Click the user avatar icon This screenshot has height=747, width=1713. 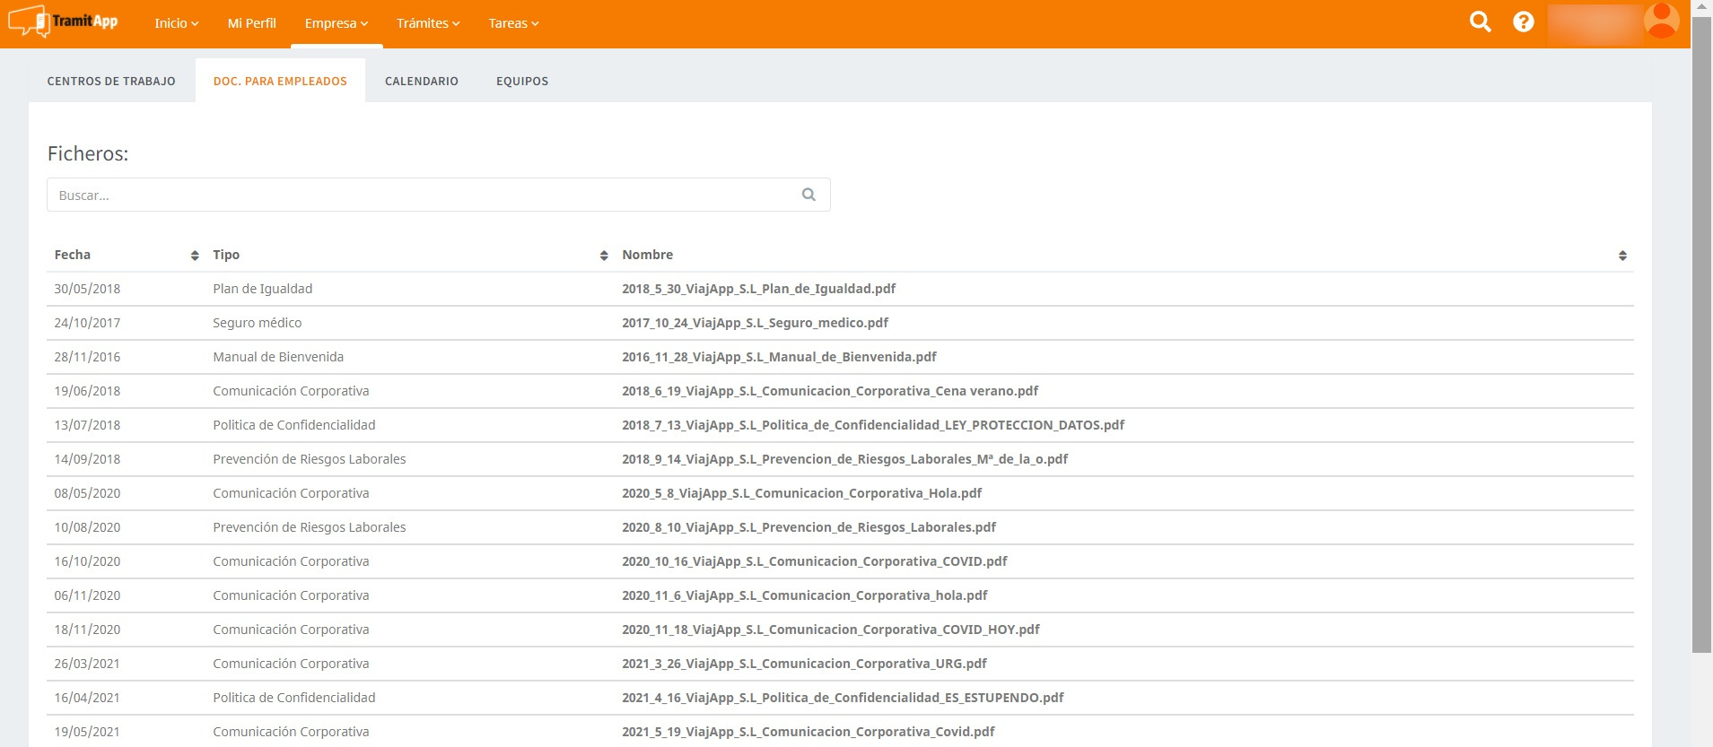1661,22
